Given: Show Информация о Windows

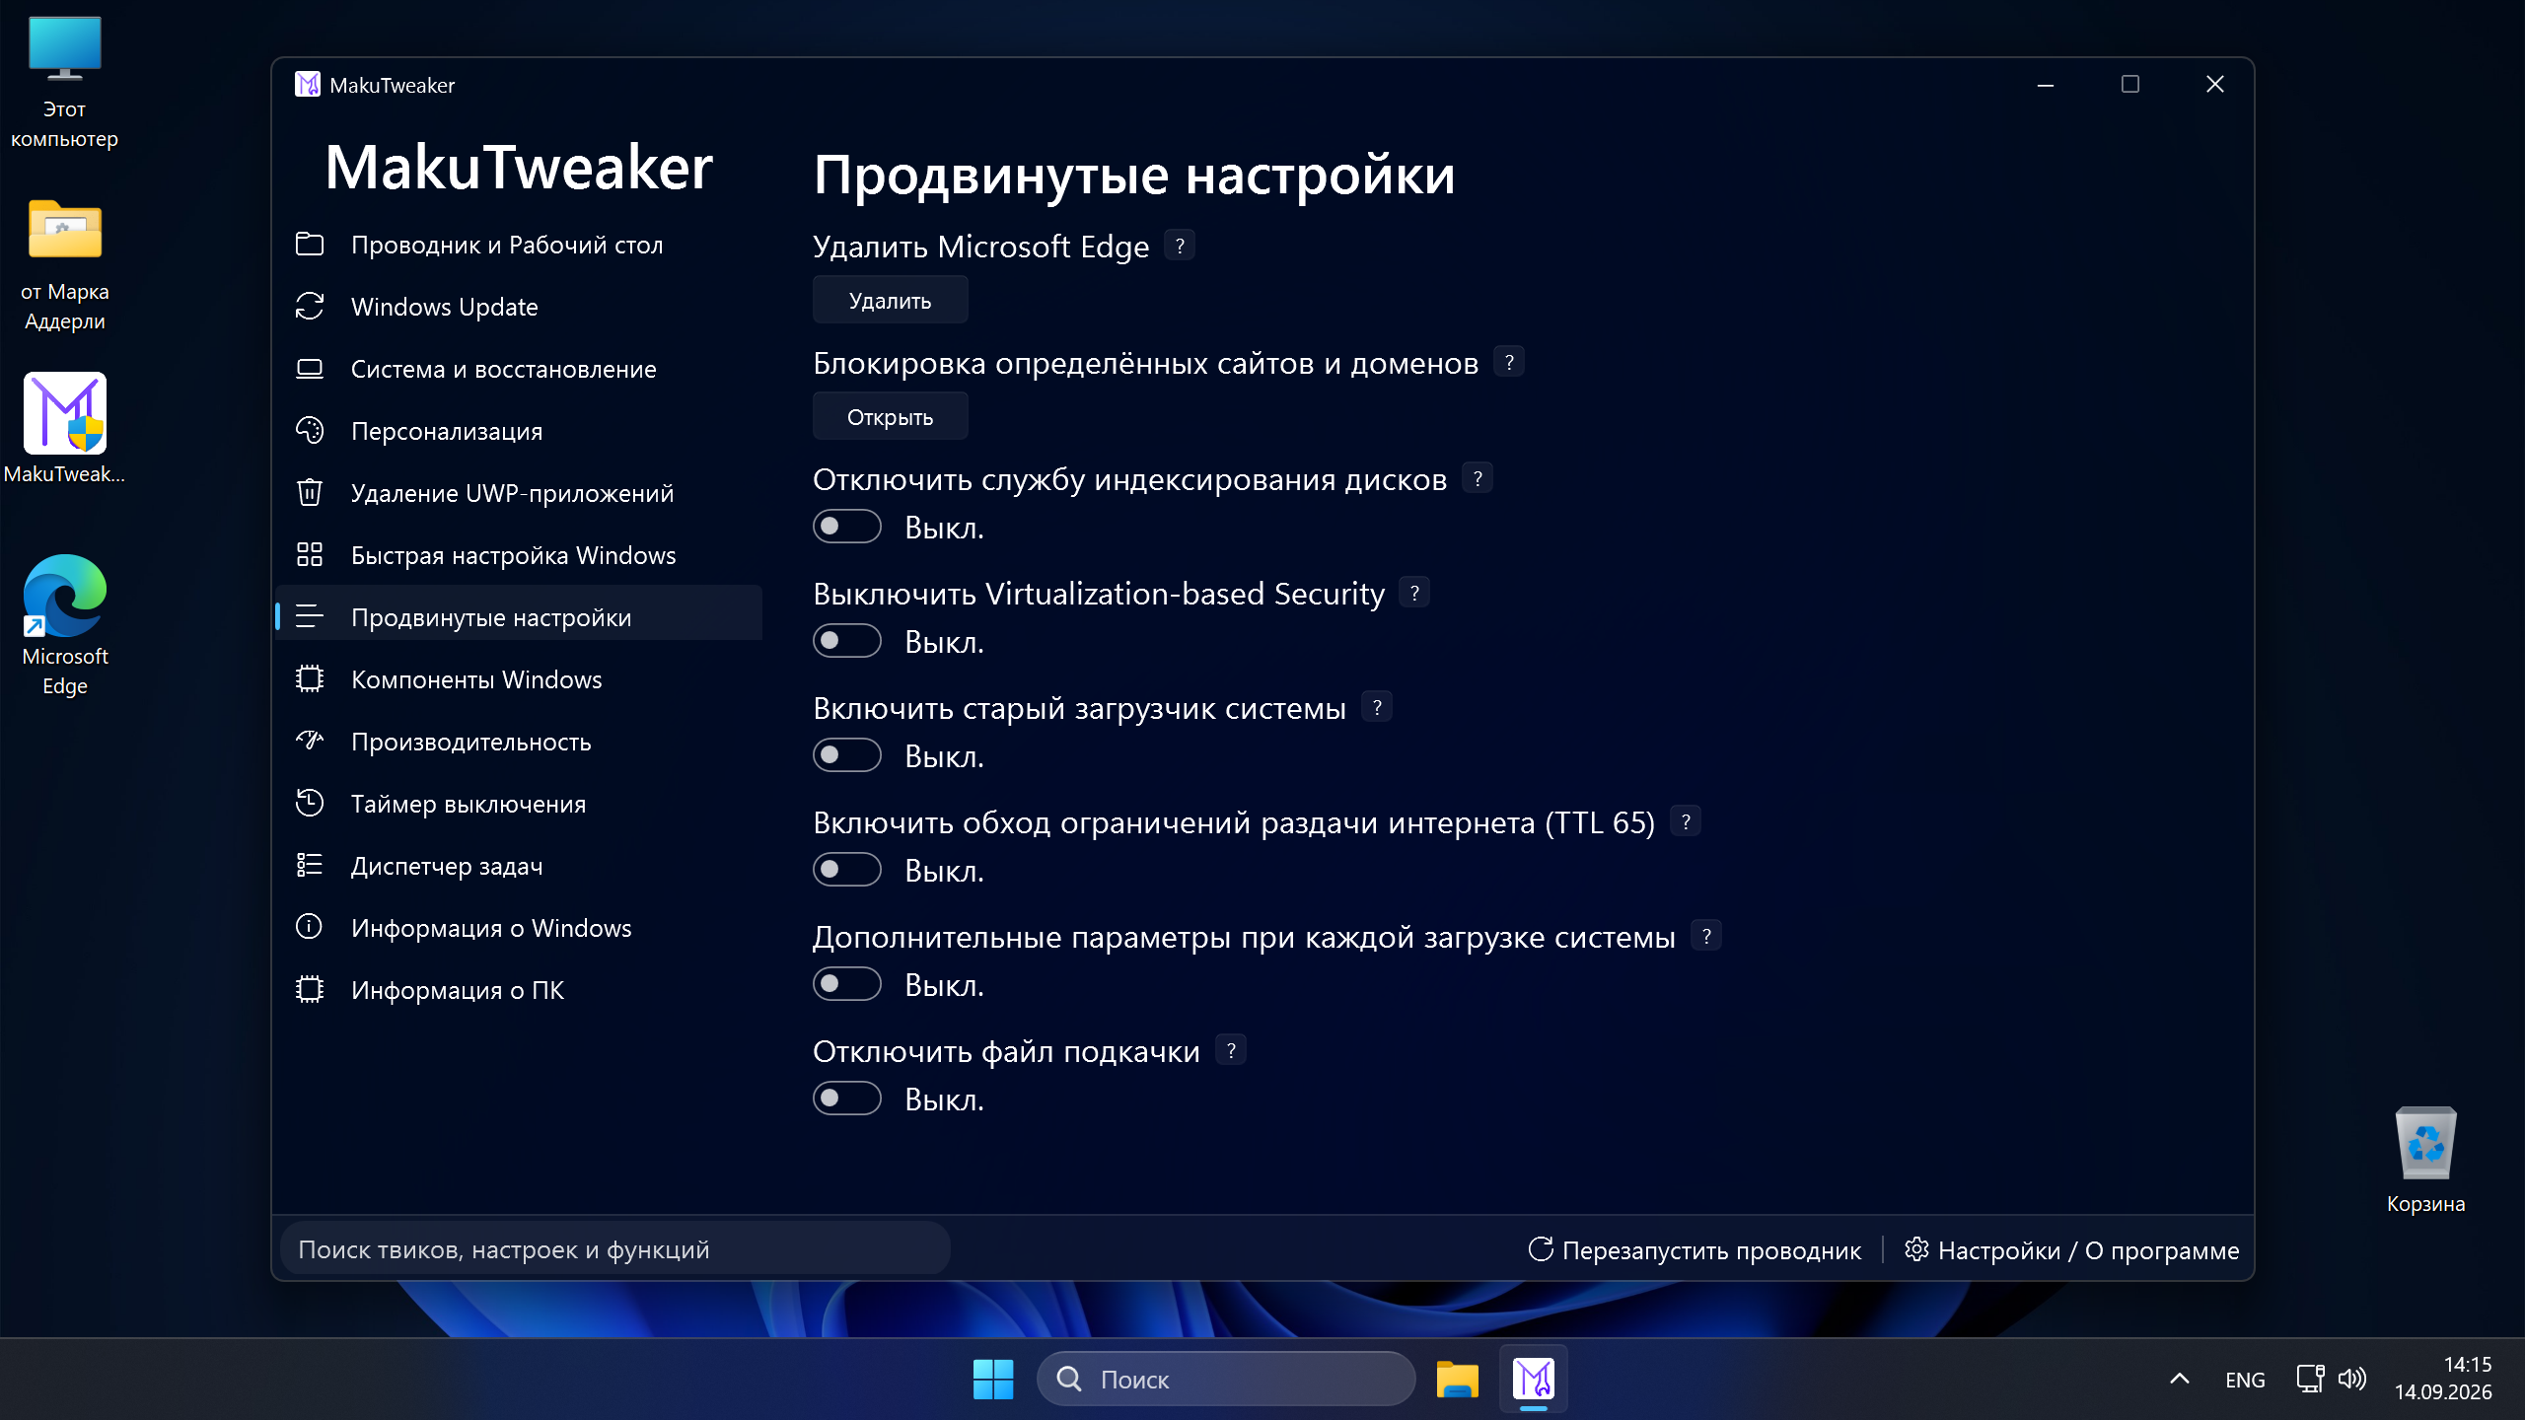Looking at the screenshot, I should (x=519, y=928).
